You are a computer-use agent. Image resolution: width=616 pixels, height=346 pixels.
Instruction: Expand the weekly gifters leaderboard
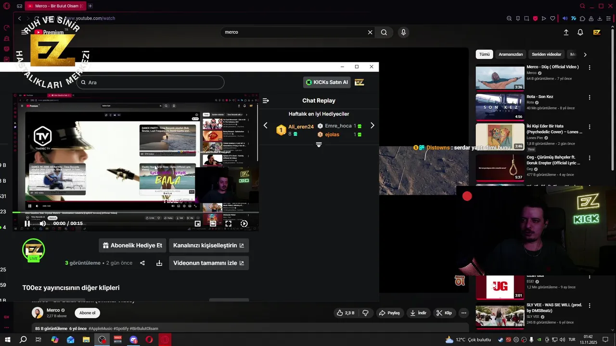click(319, 145)
